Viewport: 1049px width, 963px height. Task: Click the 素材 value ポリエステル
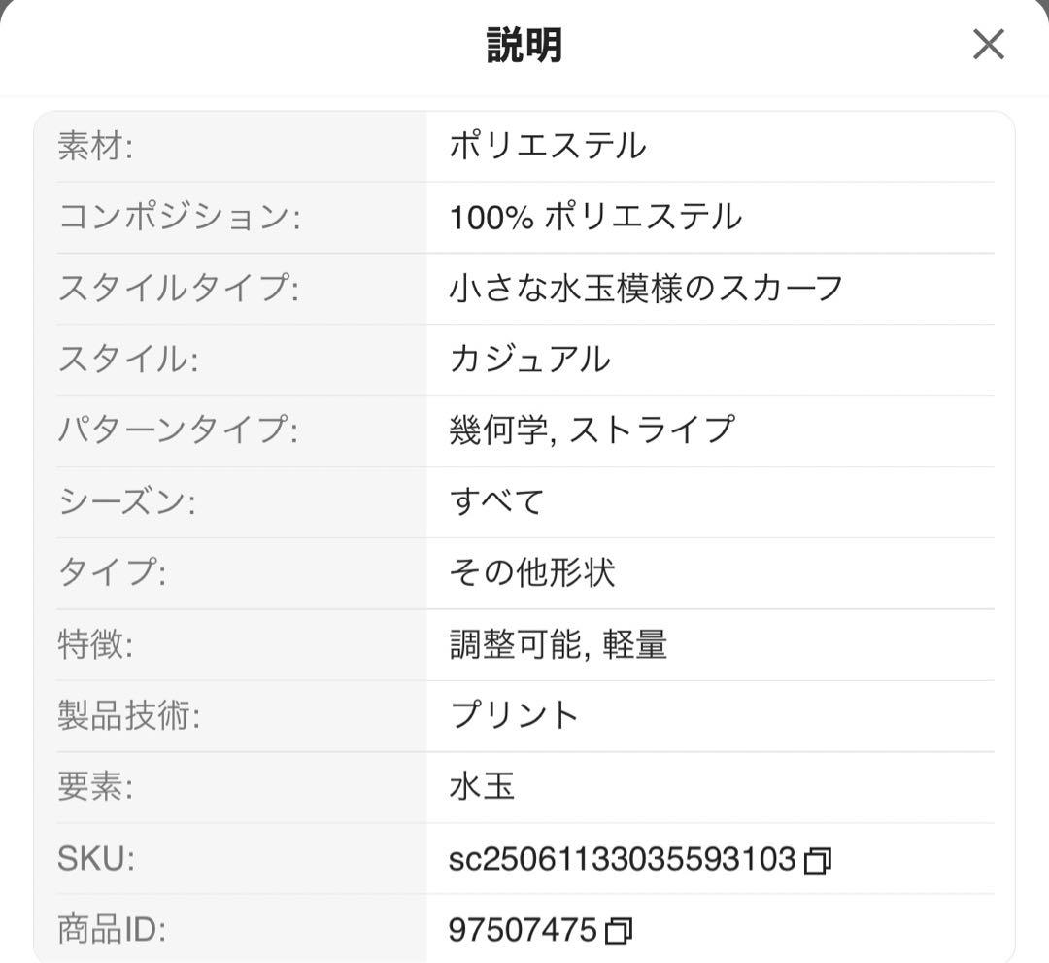(x=547, y=146)
